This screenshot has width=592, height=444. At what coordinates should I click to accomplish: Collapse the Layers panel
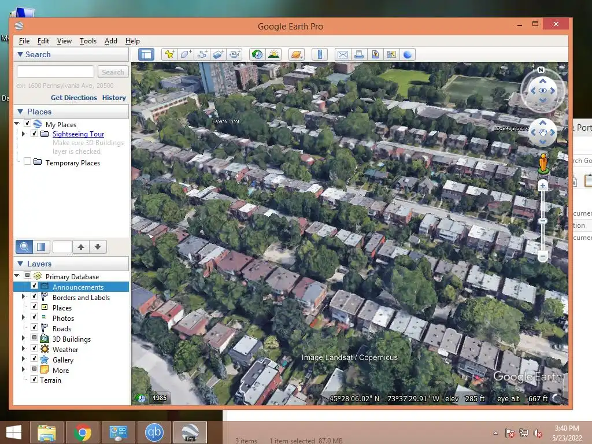tap(20, 264)
